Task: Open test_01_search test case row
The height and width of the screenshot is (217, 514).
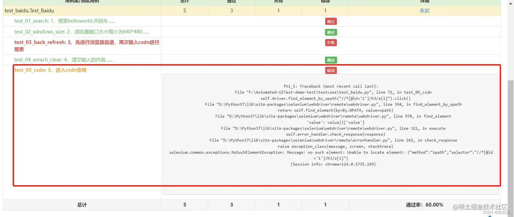Action: [x=65, y=21]
